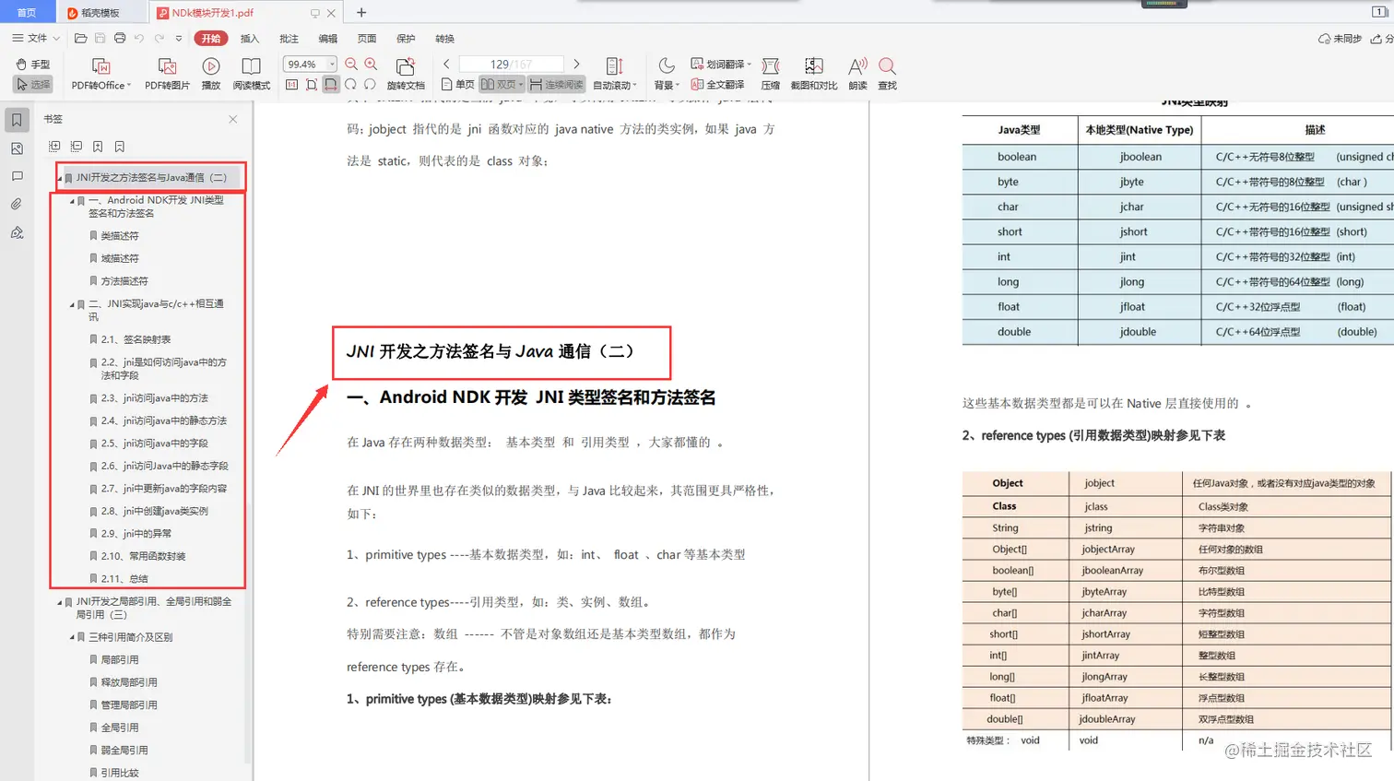This screenshot has width=1394, height=781.
Task: Select the Hand (手型) tool
Action: point(33,65)
